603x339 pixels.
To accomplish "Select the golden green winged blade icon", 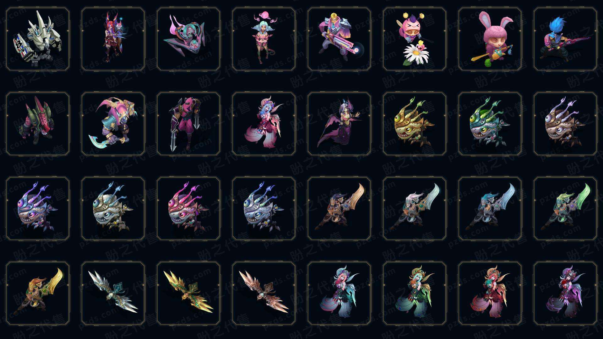I will (x=188, y=293).
